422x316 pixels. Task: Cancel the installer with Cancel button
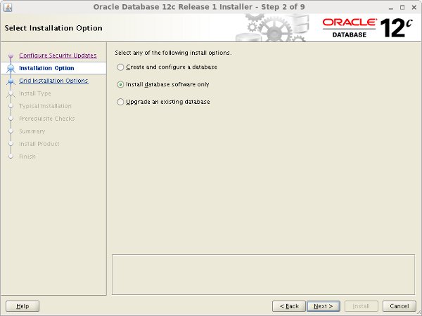pos(399,306)
